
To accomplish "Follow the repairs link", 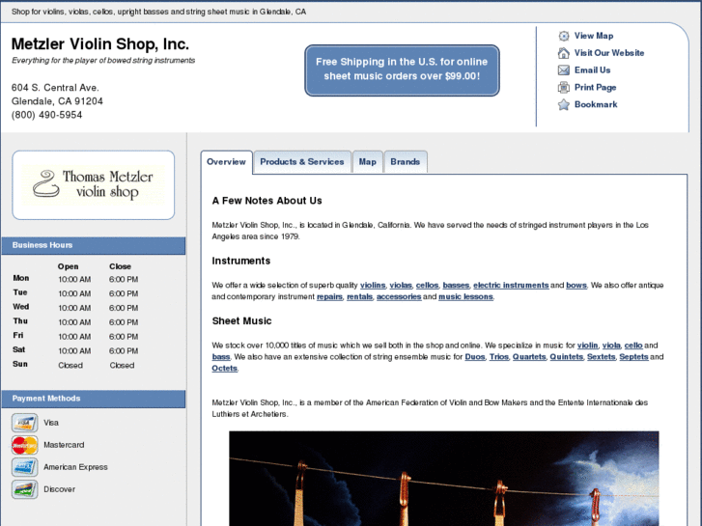I will (x=329, y=297).
